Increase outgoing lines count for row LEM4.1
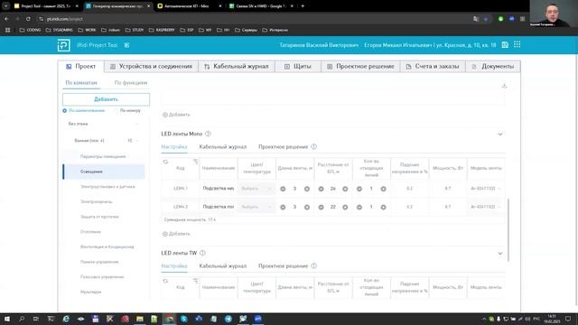The width and height of the screenshot is (578, 325). coord(383,189)
